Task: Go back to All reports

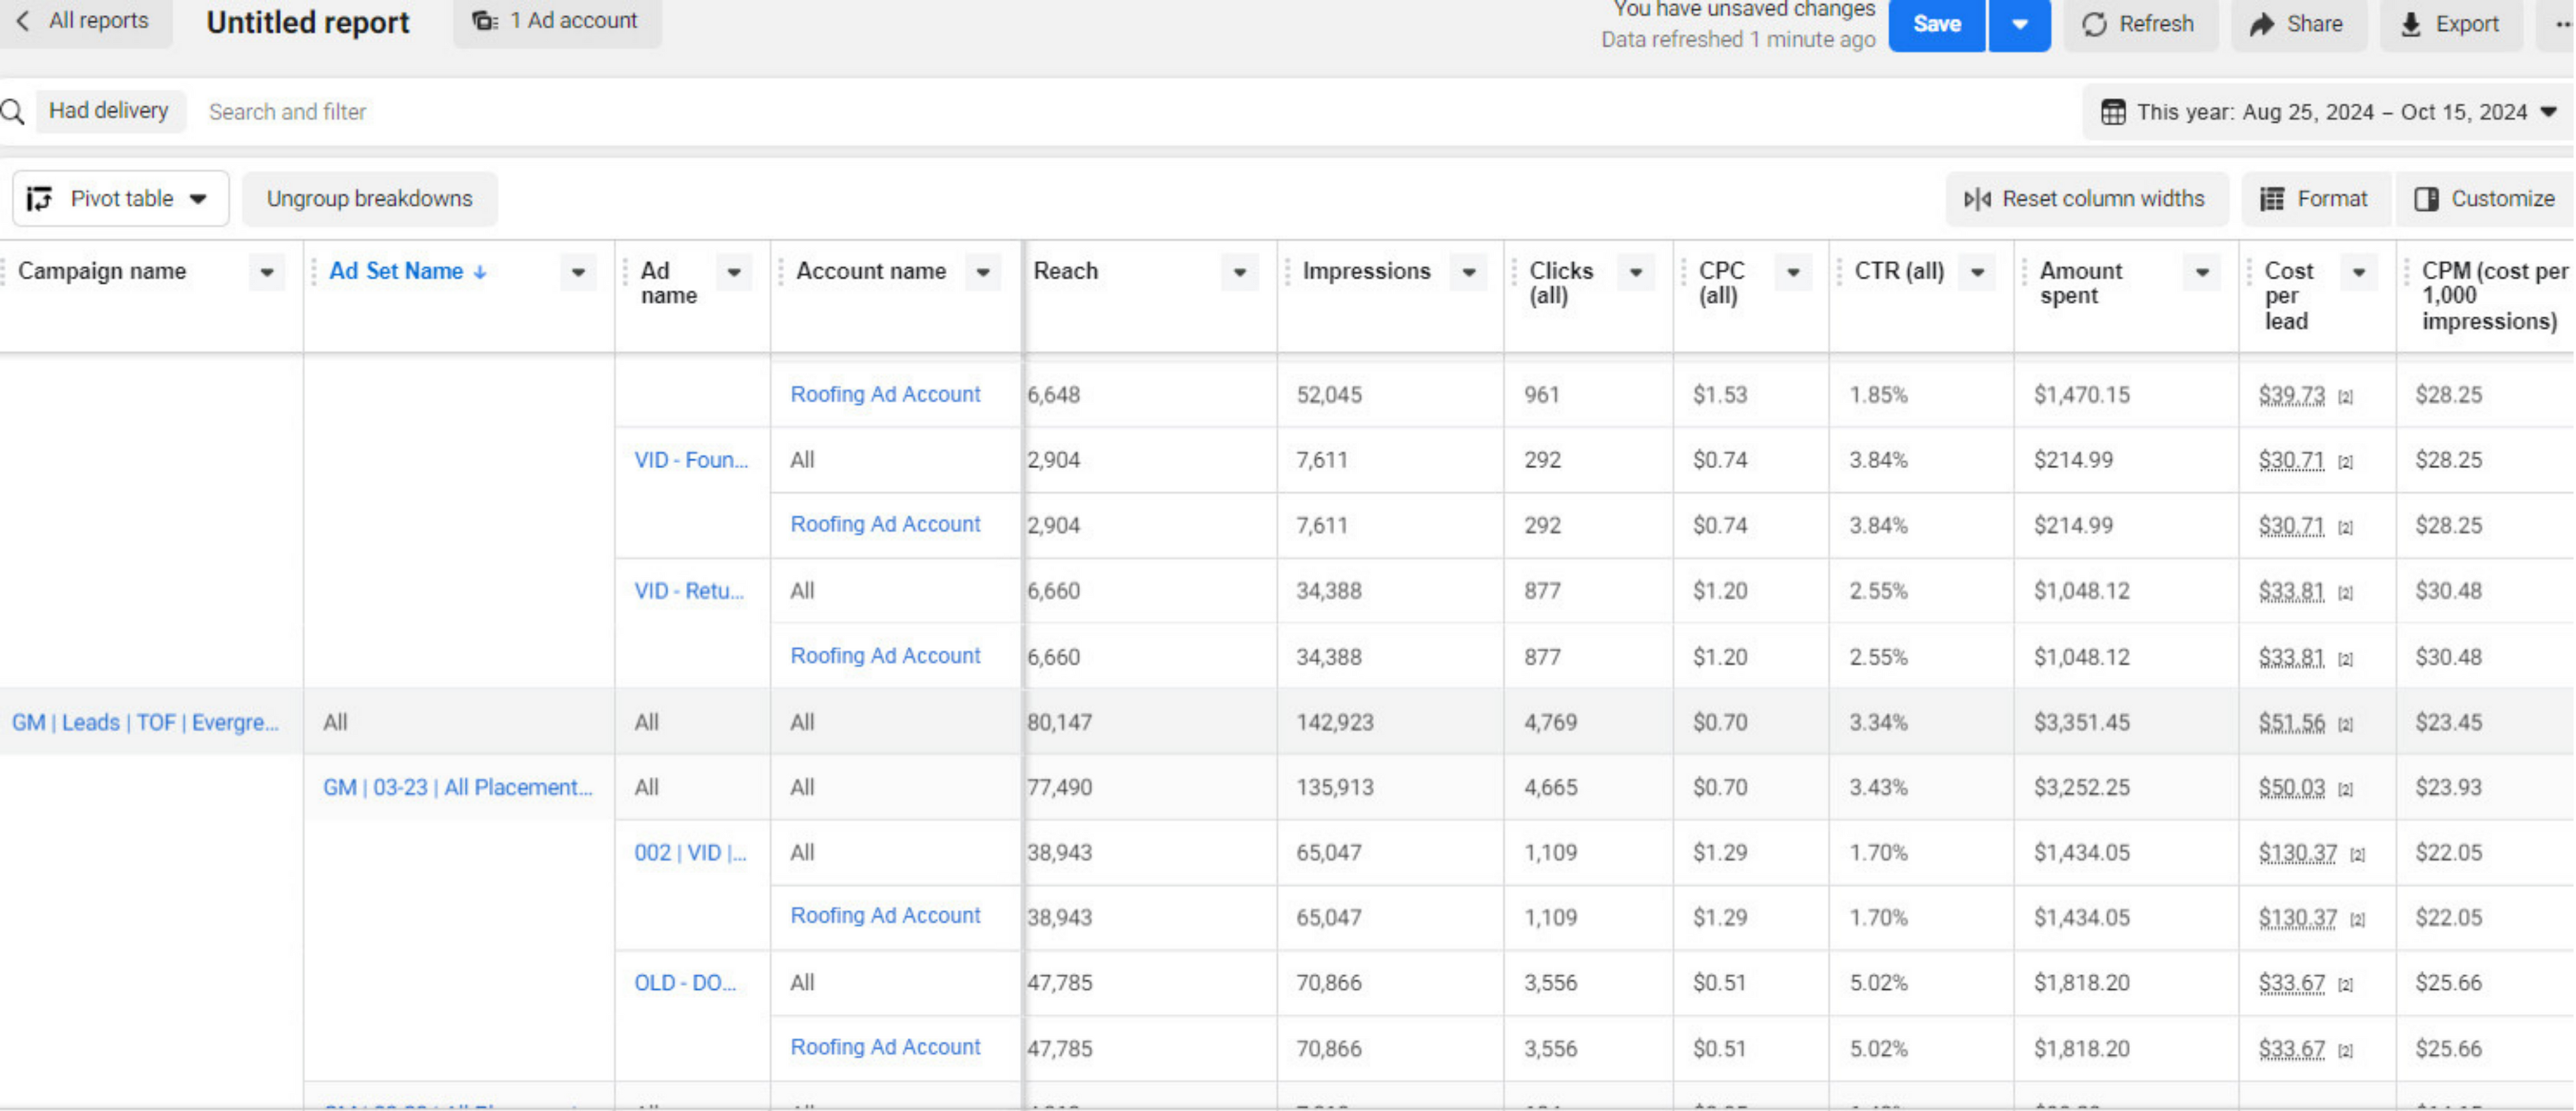Action: (85, 21)
